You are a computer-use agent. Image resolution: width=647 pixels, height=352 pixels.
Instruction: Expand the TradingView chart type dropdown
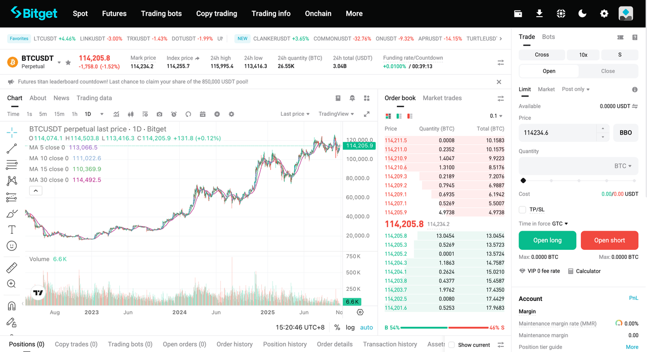(336, 114)
